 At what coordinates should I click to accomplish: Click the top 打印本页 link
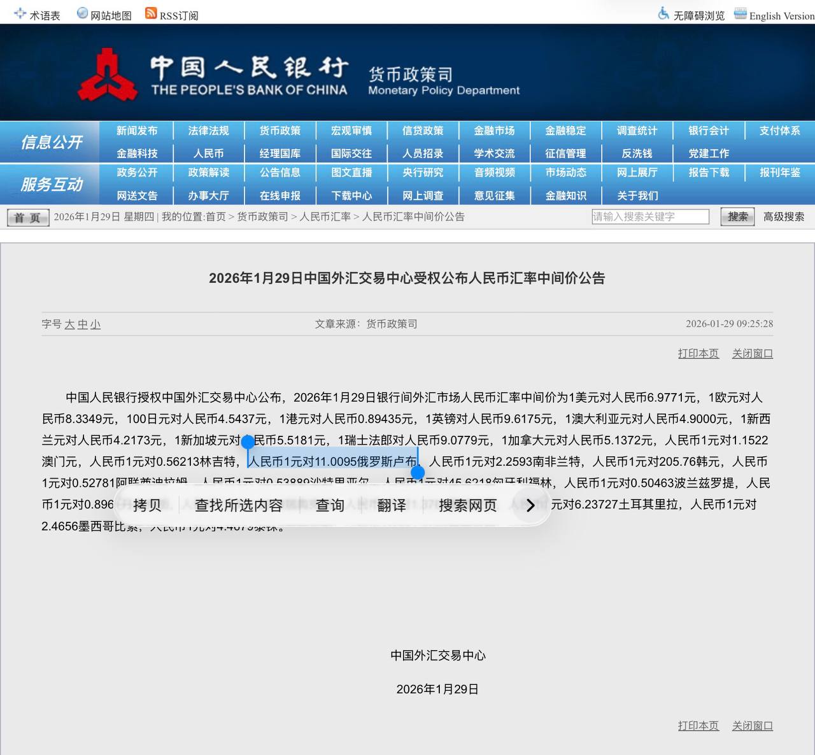coord(698,354)
